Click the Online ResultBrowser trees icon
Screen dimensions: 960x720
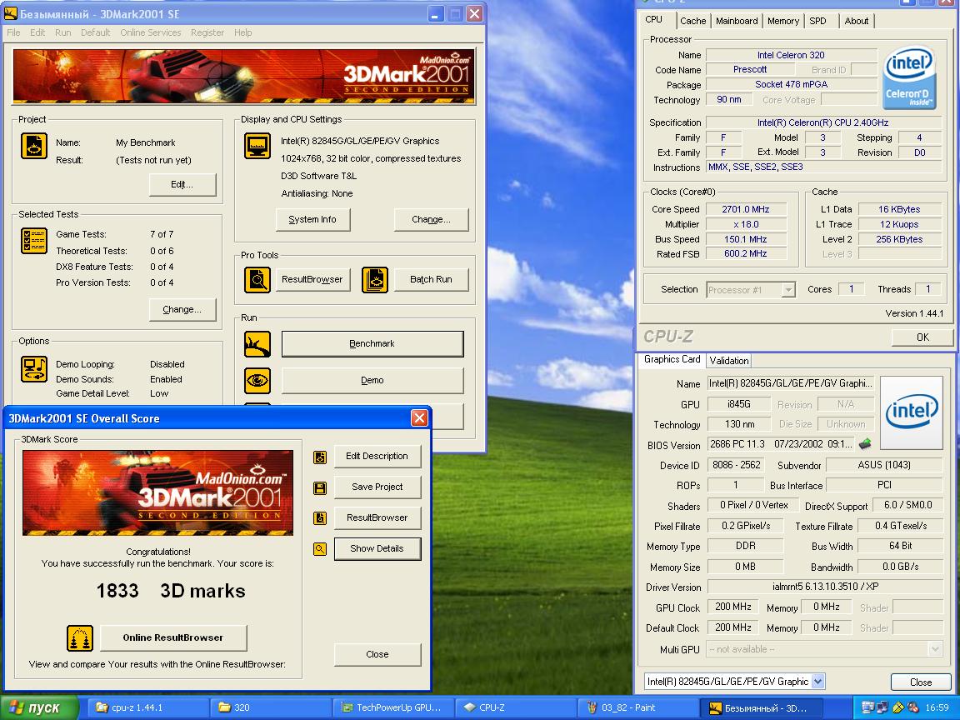(x=80, y=638)
